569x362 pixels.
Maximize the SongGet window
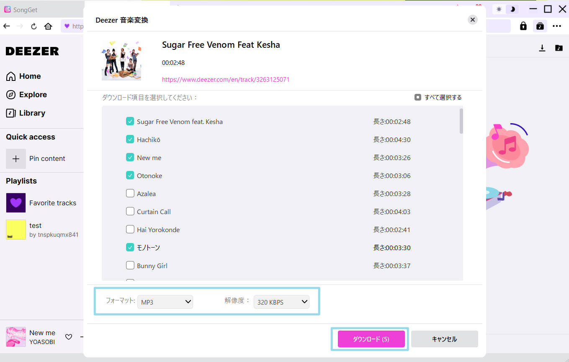tap(548, 9)
